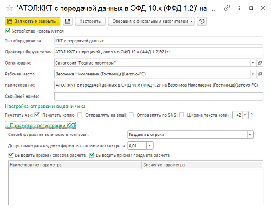The image size is (271, 210).
Task: Enable Печатать копию checkbox
Action: point(79,115)
